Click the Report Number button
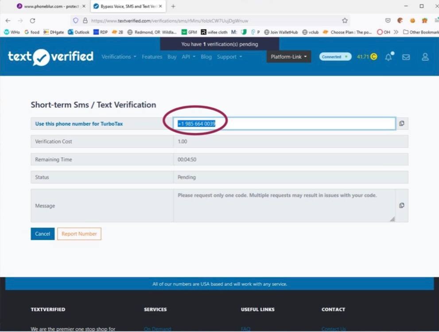The width and height of the screenshot is (439, 332). 79,234
